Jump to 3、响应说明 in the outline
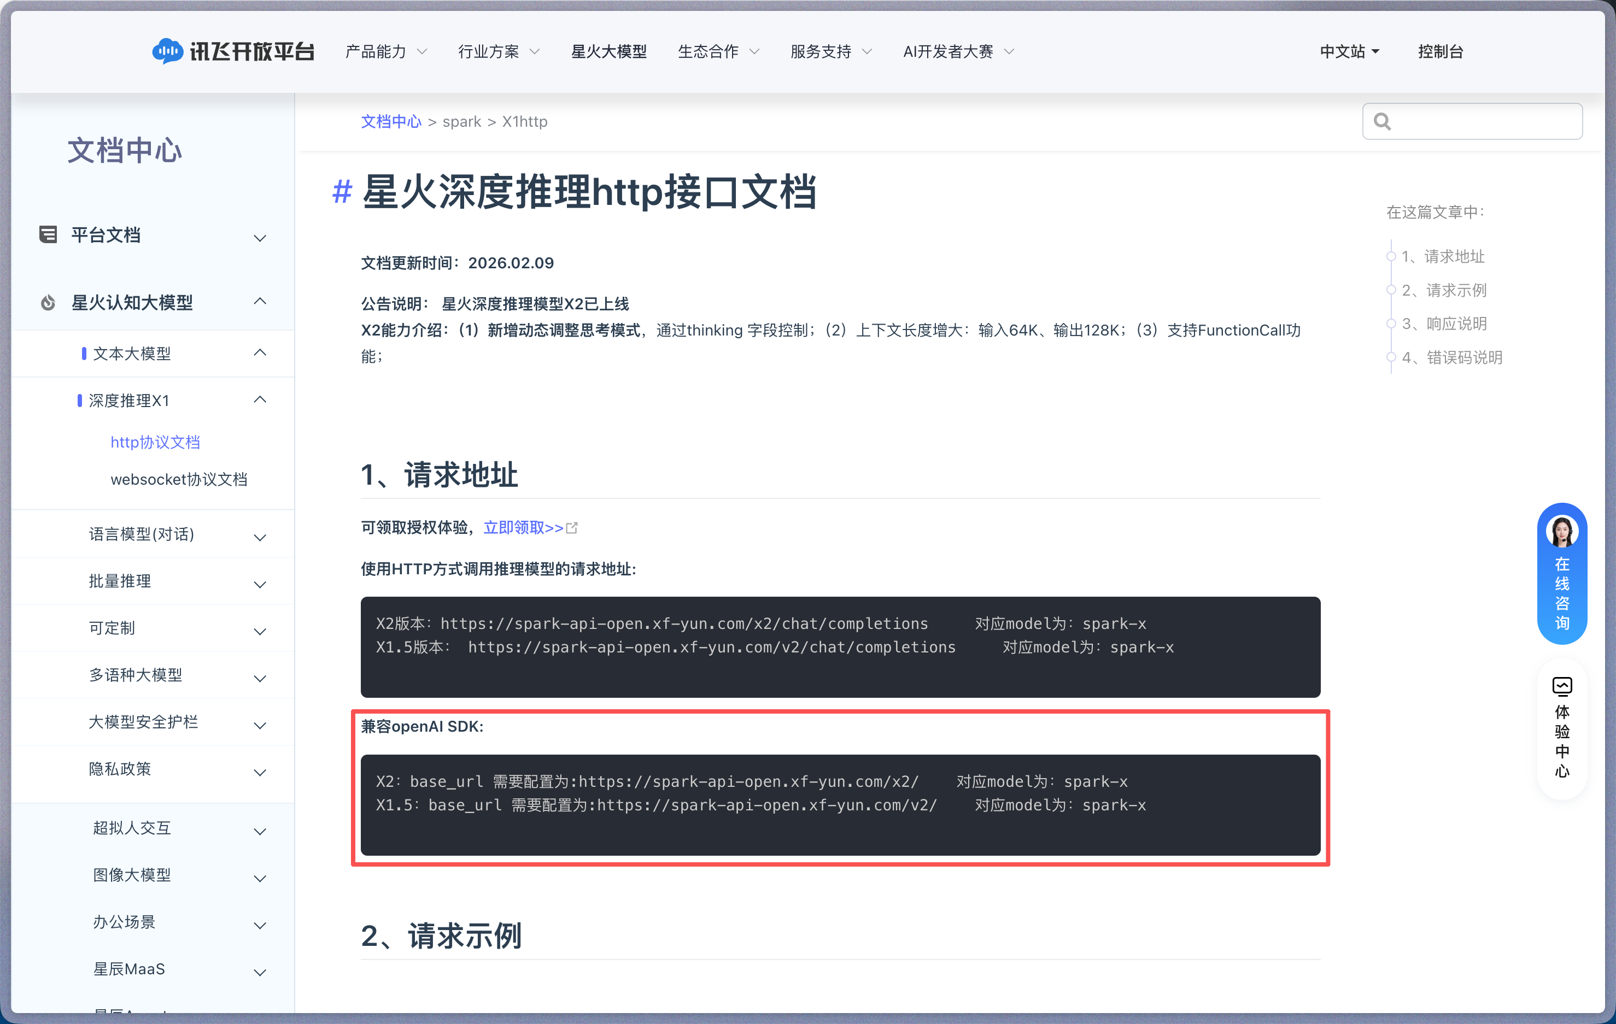The width and height of the screenshot is (1616, 1024). pos(1444,323)
